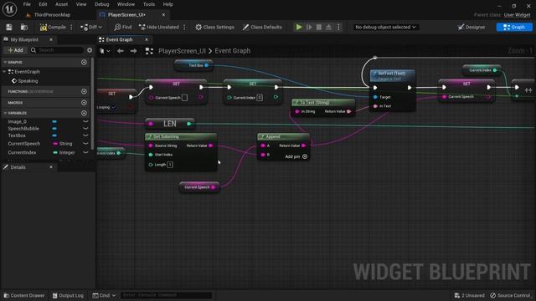Collapse the Variables section
Screen dimensions: 536x301
coord(5,113)
